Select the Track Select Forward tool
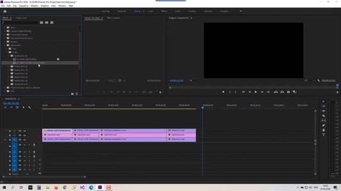The image size is (341, 191). click(x=323, y=106)
